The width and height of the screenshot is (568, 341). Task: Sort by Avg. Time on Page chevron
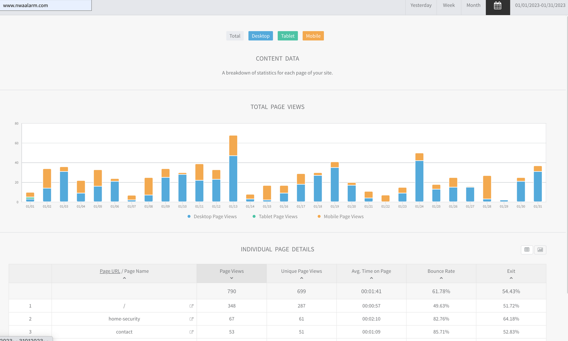click(x=371, y=278)
